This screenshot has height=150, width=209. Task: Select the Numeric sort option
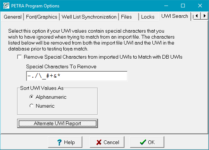[x=32, y=106]
